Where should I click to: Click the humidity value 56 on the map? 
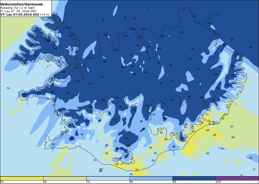[151, 148]
